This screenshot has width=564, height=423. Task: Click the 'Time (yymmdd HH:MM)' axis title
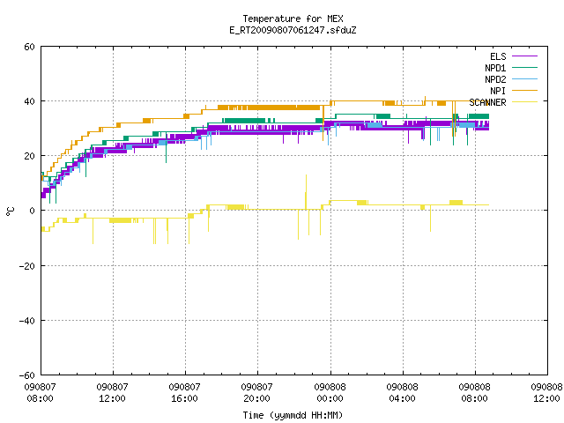tap(293, 415)
